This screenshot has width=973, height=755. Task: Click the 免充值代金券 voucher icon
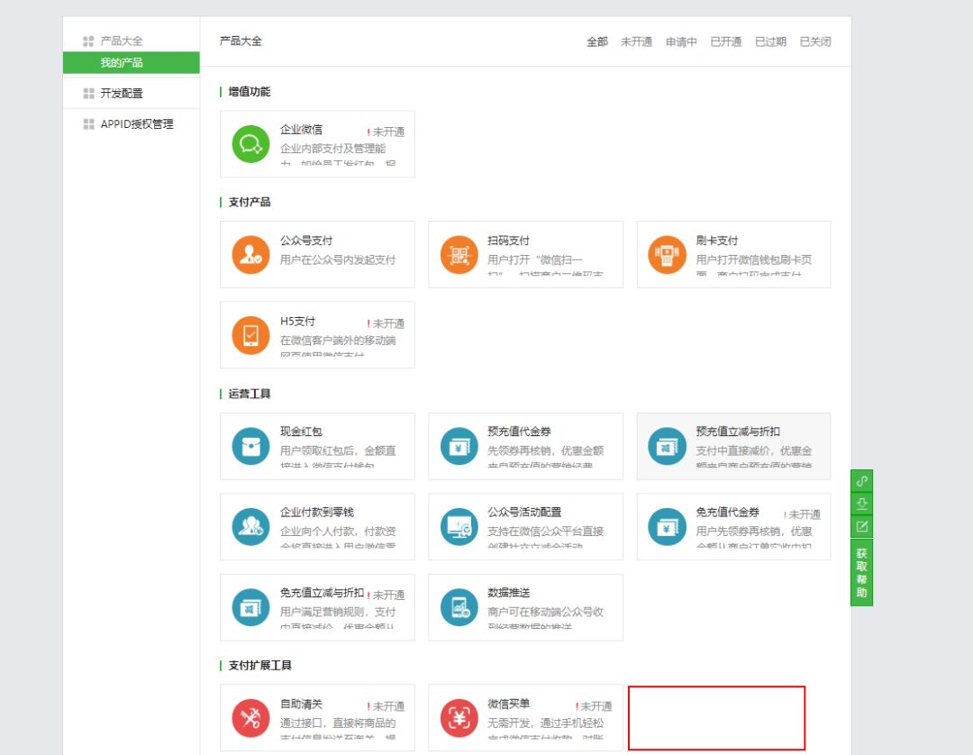tap(667, 527)
